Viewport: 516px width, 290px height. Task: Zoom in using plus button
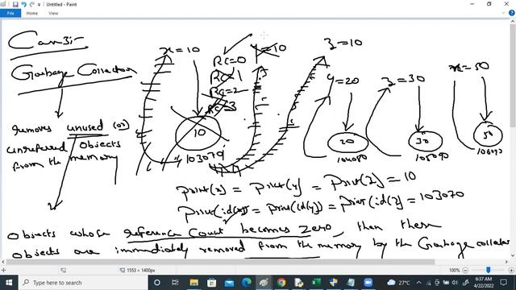click(x=511, y=270)
